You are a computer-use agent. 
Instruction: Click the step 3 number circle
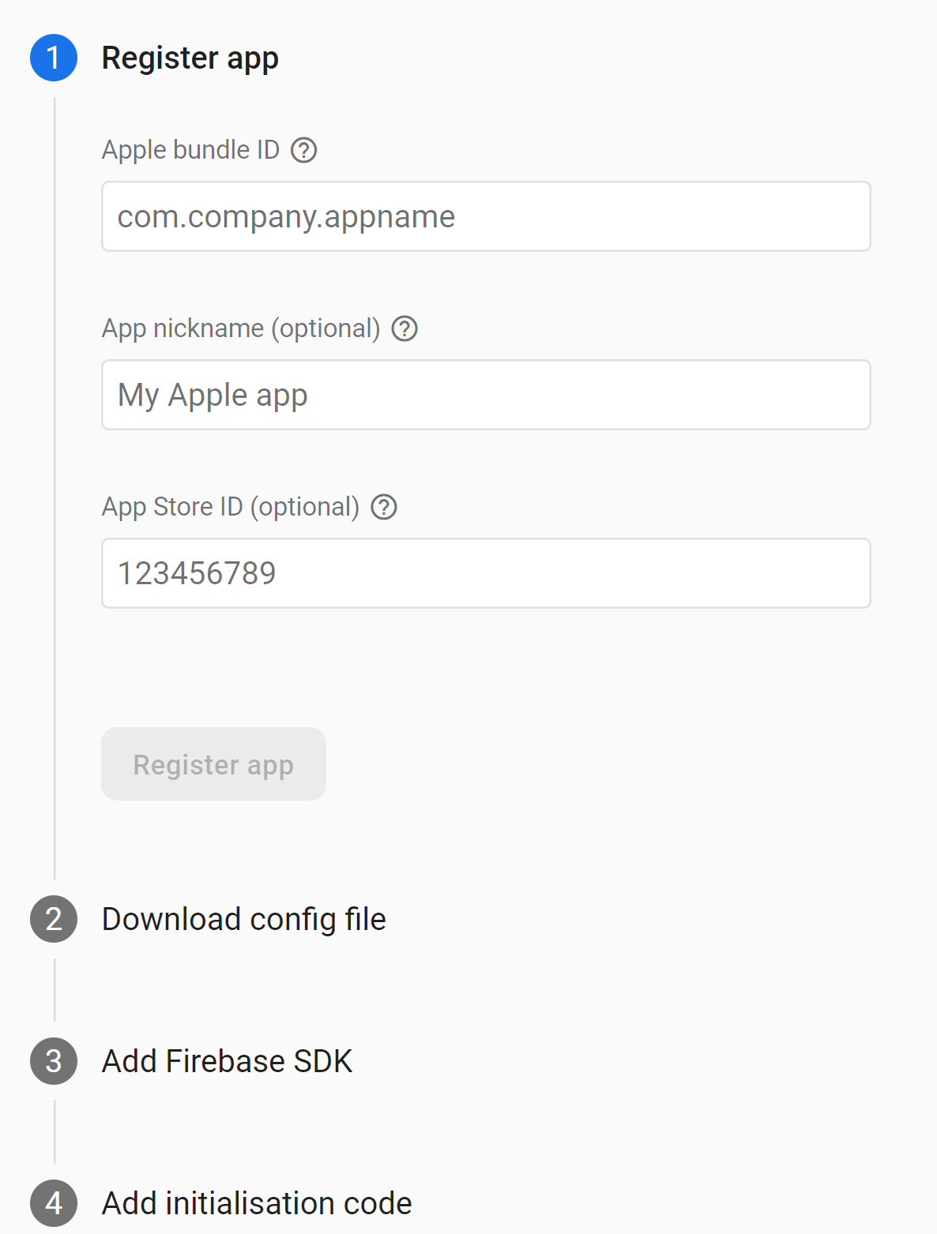tap(54, 1061)
